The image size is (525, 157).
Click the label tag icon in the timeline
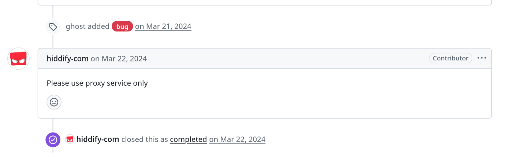click(53, 27)
